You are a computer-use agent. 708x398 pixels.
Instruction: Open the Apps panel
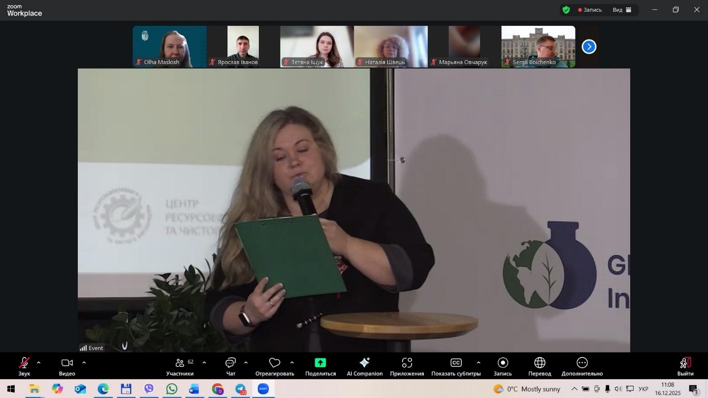pyautogui.click(x=407, y=363)
